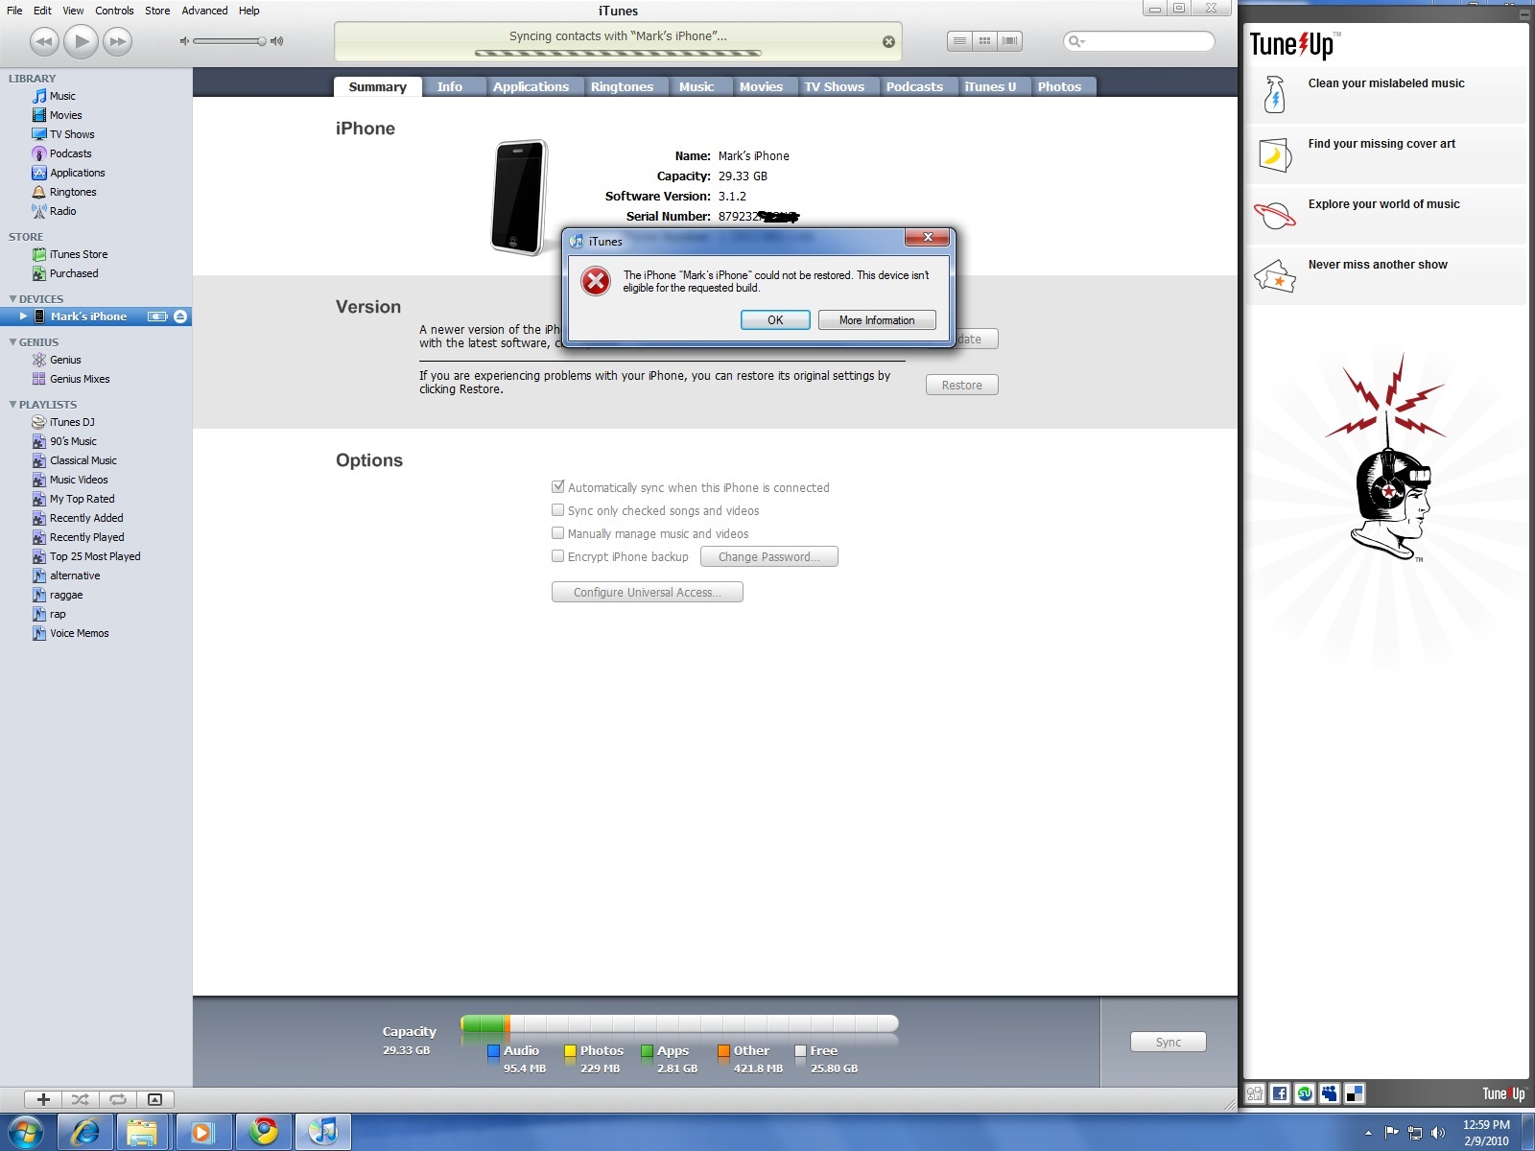This screenshot has width=1535, height=1151.
Task: Switch to Cover Flow view icon
Action: tap(1009, 41)
